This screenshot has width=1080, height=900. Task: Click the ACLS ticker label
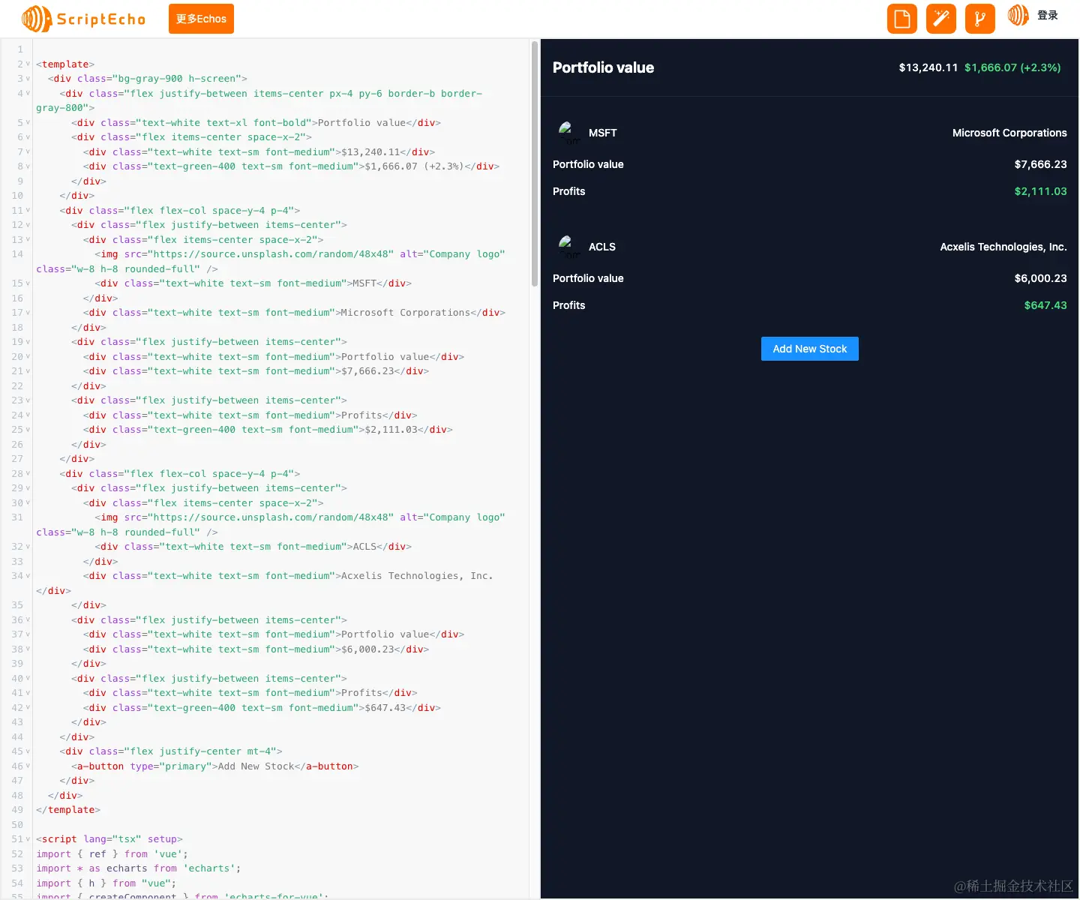pos(602,247)
